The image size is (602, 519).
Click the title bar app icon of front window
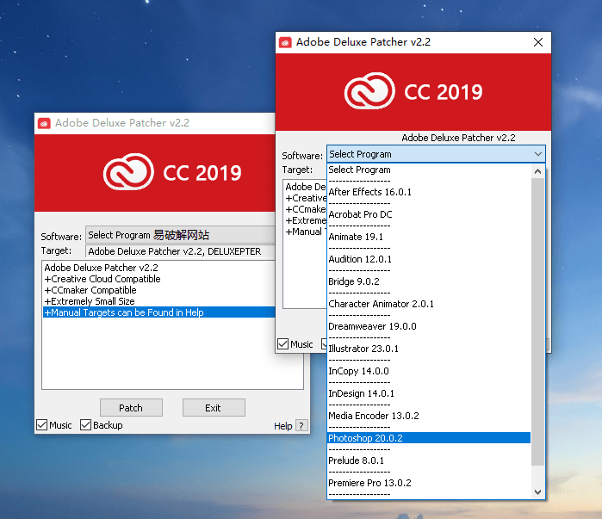pyautogui.click(x=285, y=42)
